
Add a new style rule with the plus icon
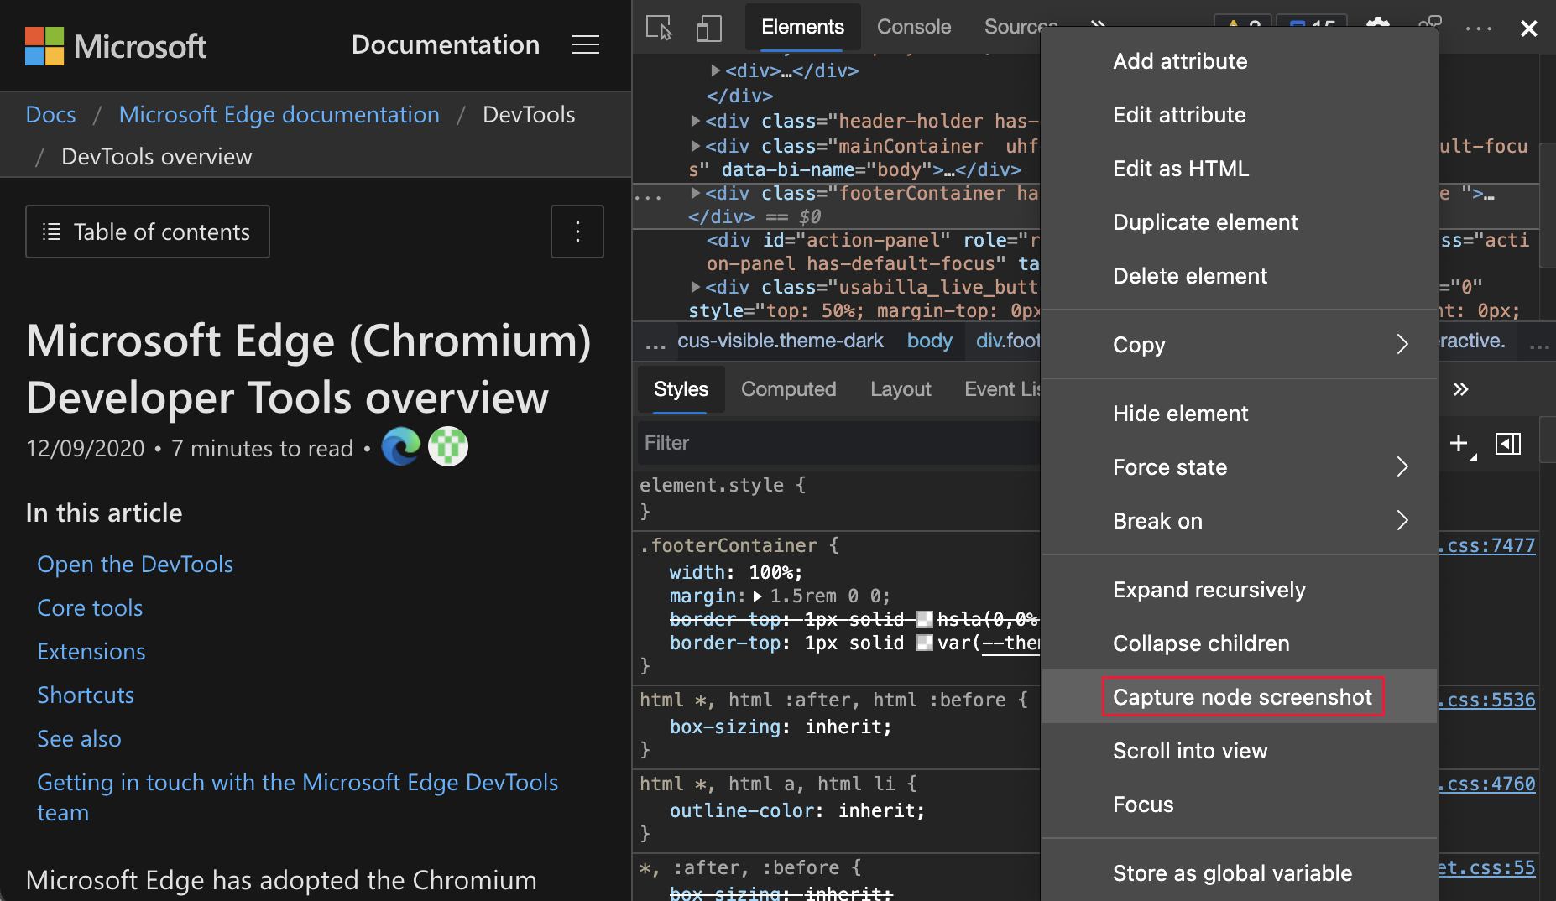[x=1459, y=444]
